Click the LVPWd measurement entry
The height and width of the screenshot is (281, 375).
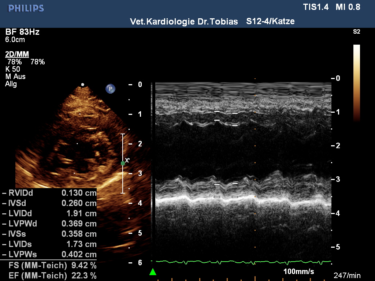(x=49, y=224)
